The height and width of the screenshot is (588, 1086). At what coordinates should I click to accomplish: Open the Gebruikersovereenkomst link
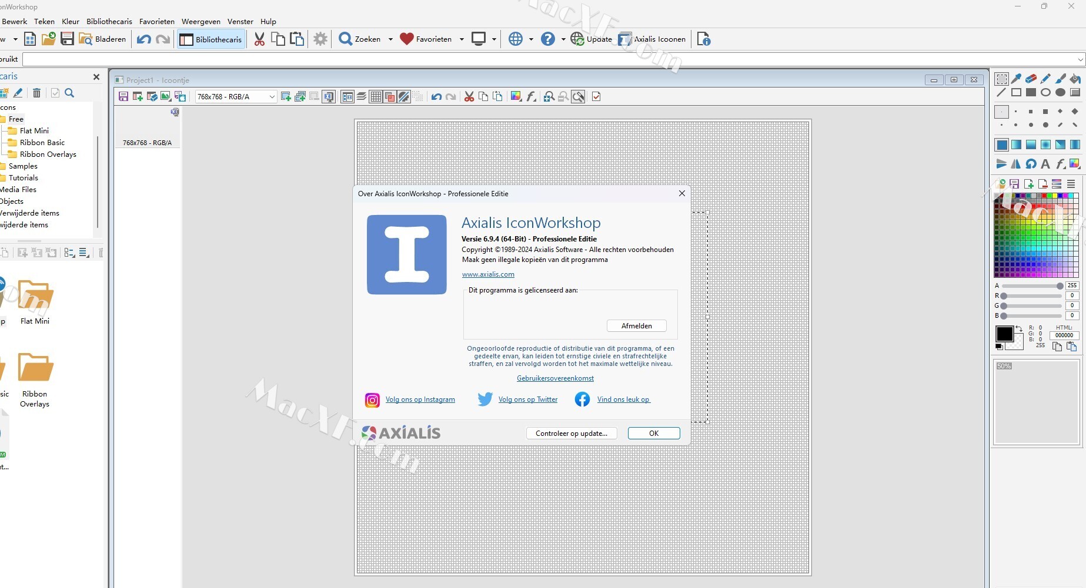pos(555,378)
